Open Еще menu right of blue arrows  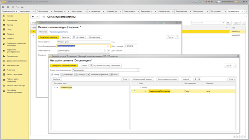(x=232, y=79)
